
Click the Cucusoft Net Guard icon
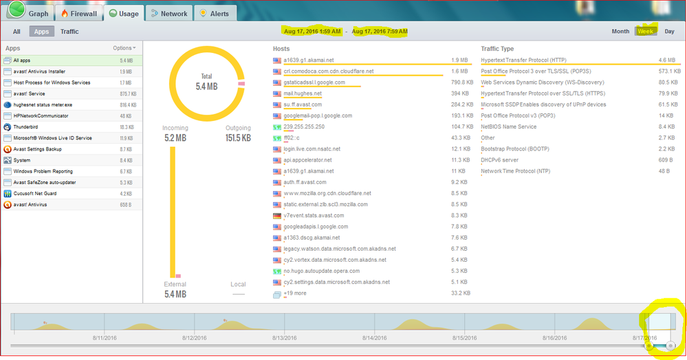point(7,194)
